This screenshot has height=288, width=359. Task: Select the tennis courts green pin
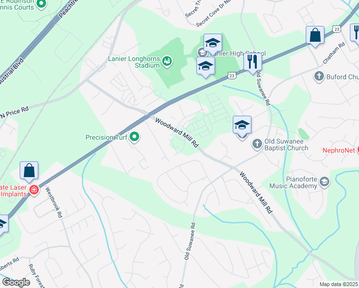(x=41, y=4)
